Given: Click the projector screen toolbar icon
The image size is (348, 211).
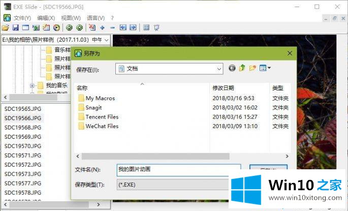Looking at the screenshot, I should pyautogui.click(x=156, y=28).
